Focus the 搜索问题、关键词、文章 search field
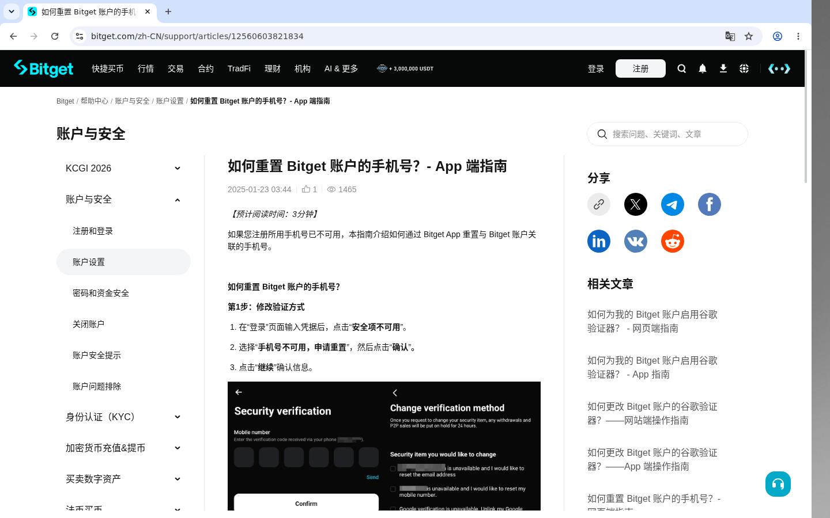Screen dimensions: 830x518 tap(667, 134)
